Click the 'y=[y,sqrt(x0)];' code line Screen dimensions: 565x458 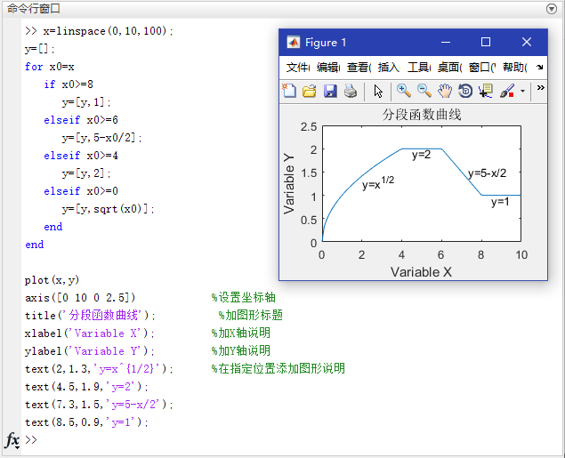pyautogui.click(x=108, y=209)
